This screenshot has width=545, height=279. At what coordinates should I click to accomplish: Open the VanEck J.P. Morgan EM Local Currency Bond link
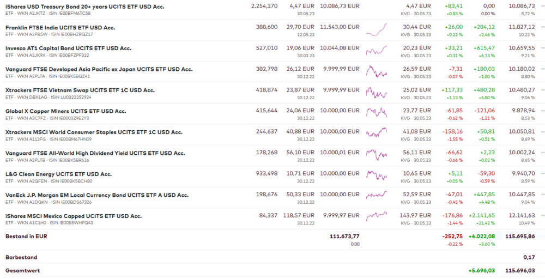point(97,195)
